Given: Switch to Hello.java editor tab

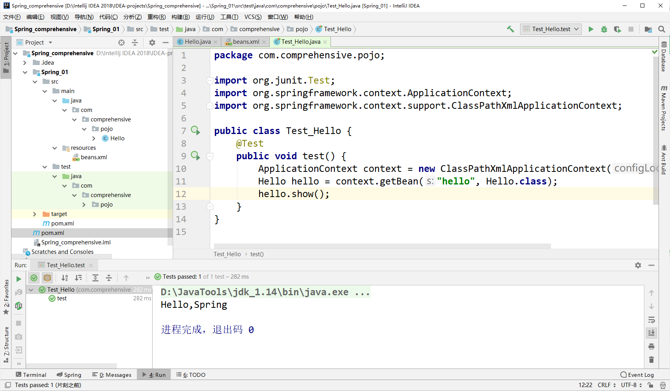Looking at the screenshot, I should (198, 42).
